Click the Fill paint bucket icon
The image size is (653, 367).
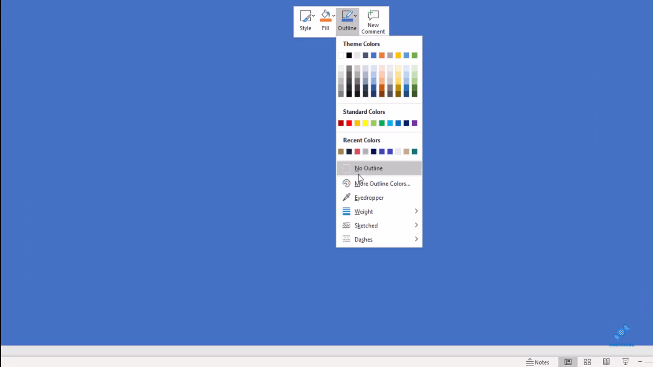click(x=326, y=16)
